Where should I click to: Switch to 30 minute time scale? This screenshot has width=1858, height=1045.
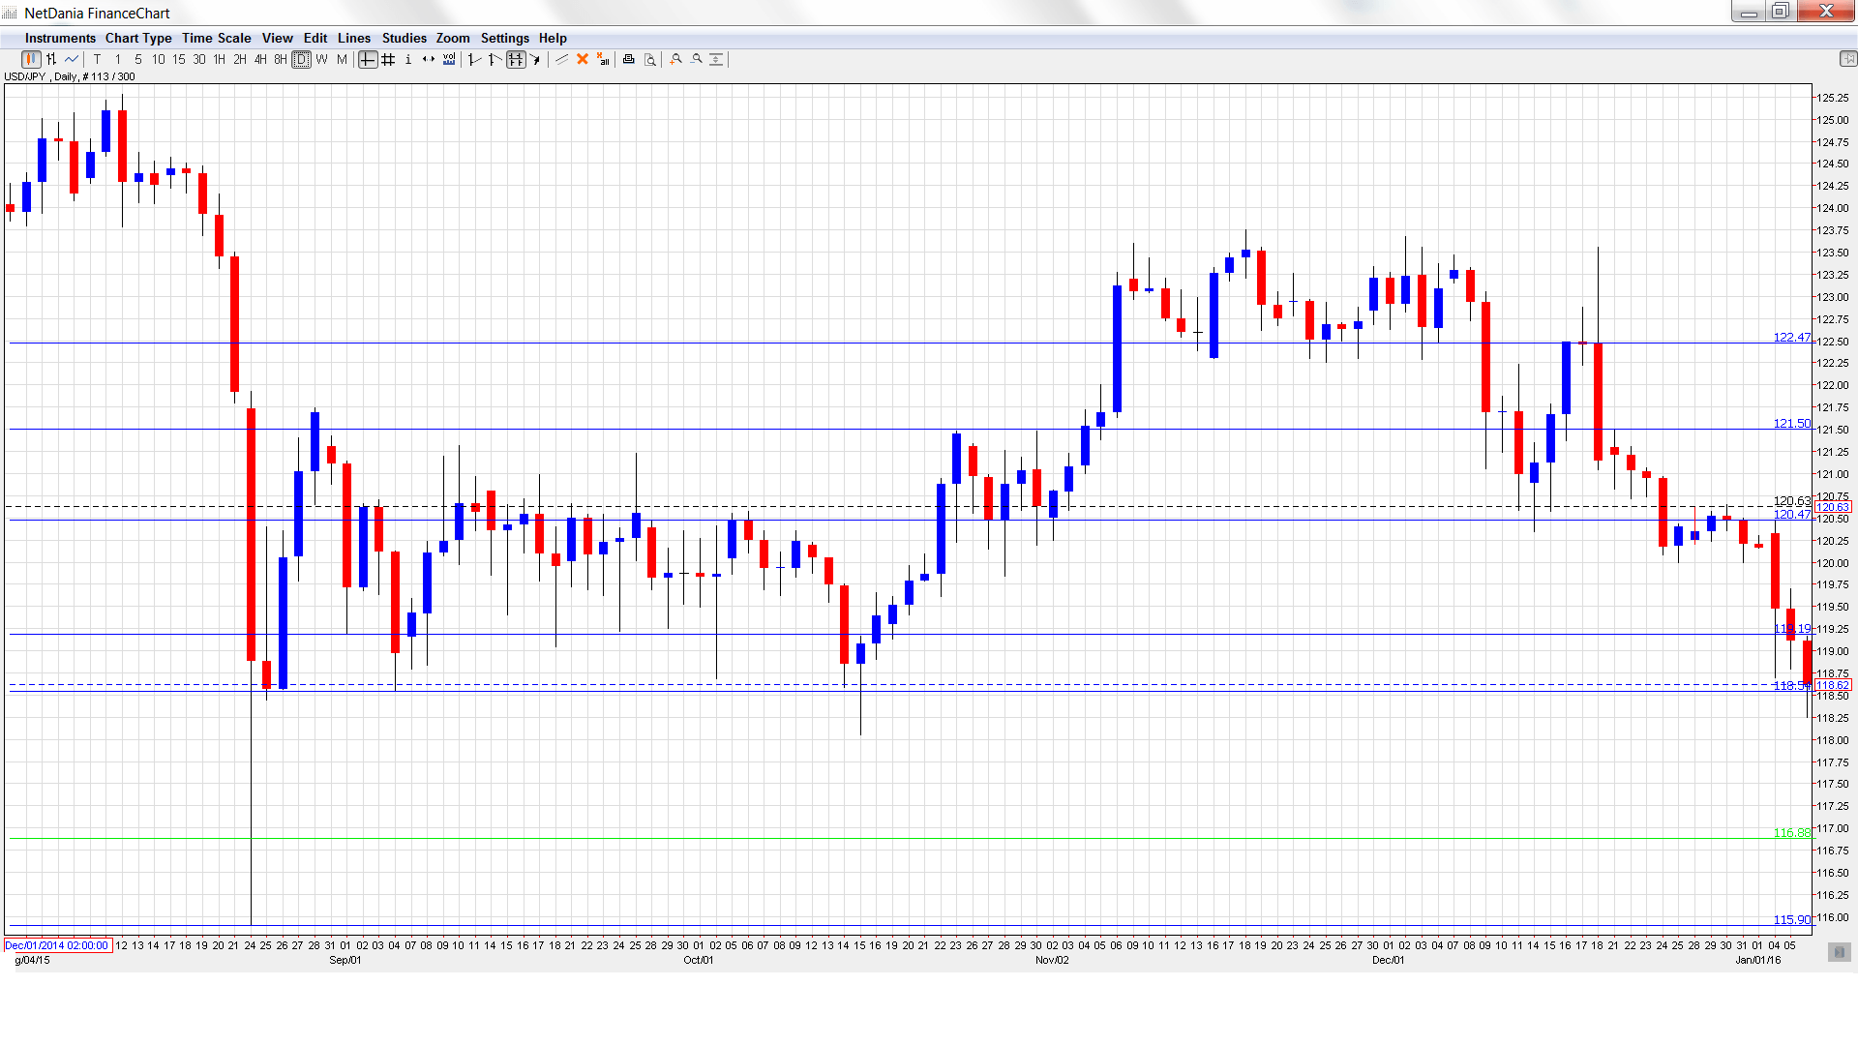pos(199,60)
